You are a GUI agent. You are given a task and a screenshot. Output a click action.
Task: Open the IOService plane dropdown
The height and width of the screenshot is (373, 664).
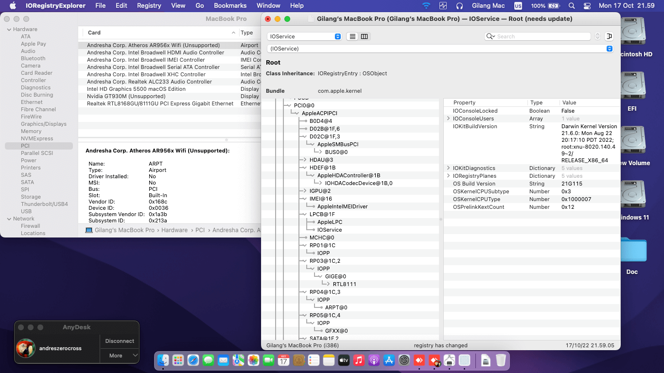point(304,36)
